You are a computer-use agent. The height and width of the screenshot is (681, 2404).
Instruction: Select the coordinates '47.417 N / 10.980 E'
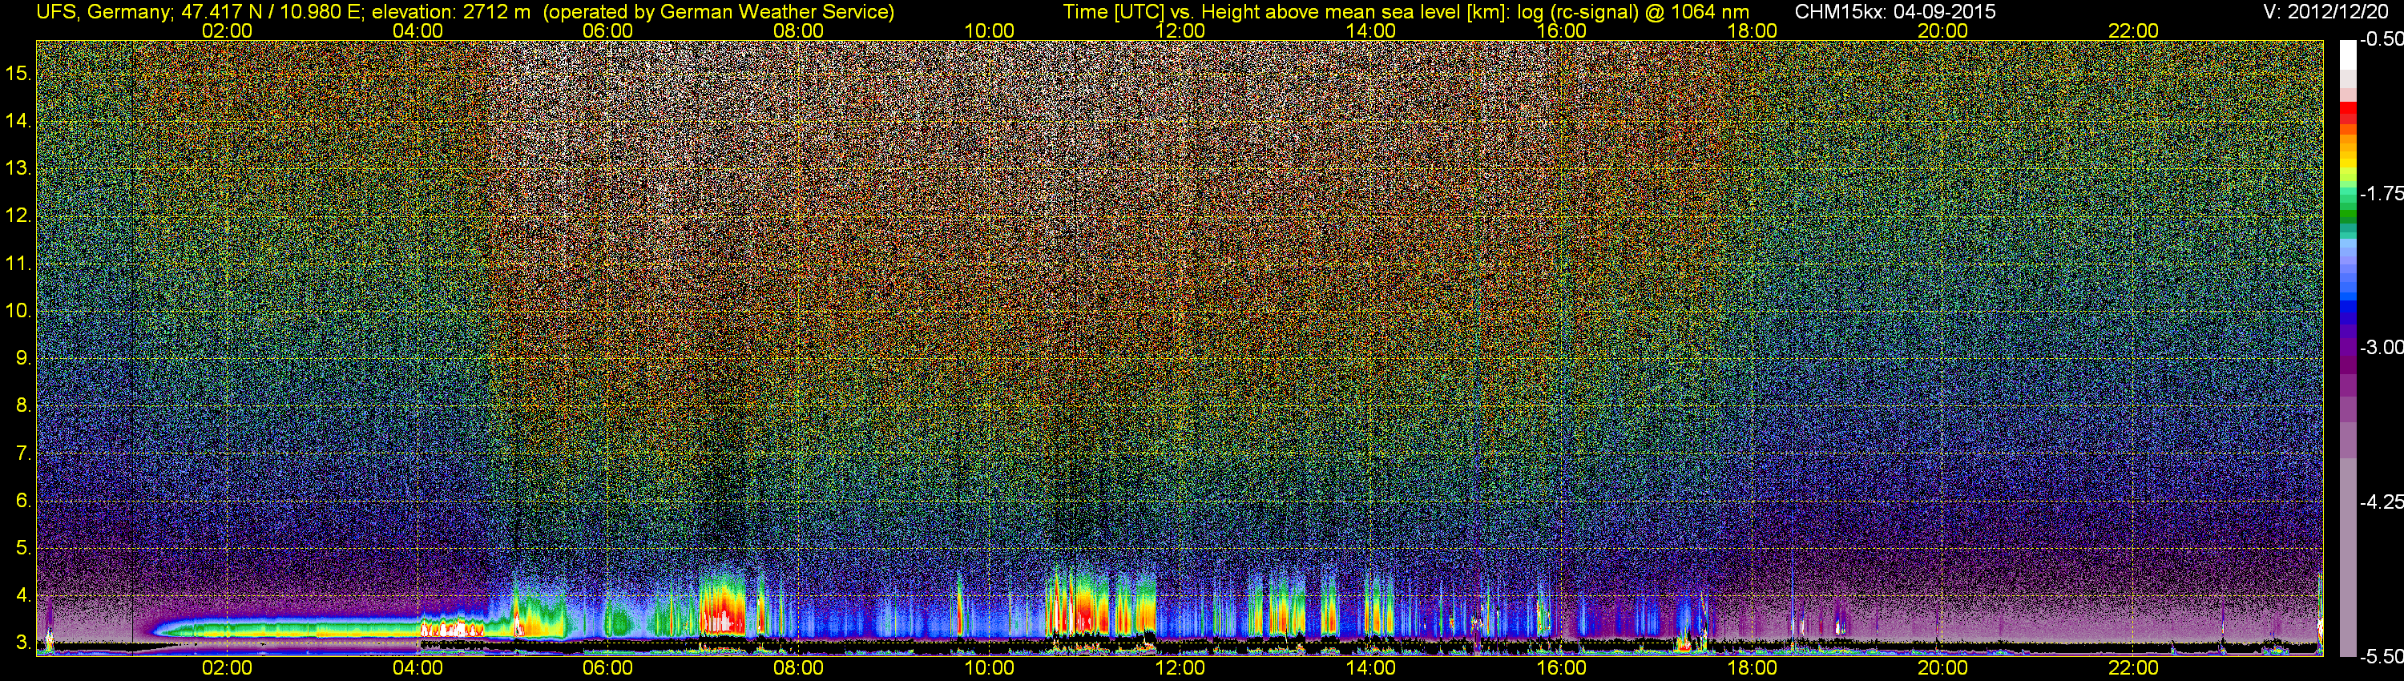coord(270,12)
